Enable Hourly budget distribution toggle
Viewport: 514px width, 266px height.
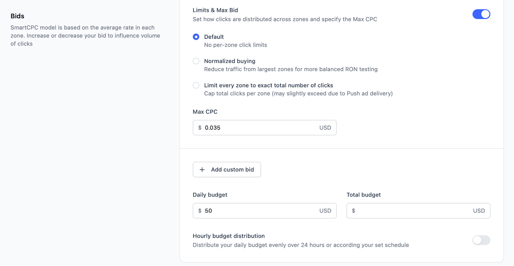coord(481,240)
